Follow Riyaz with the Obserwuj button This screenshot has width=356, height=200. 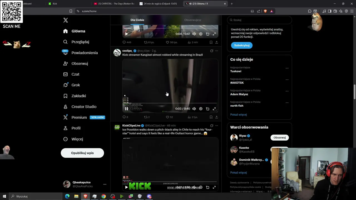click(x=280, y=137)
